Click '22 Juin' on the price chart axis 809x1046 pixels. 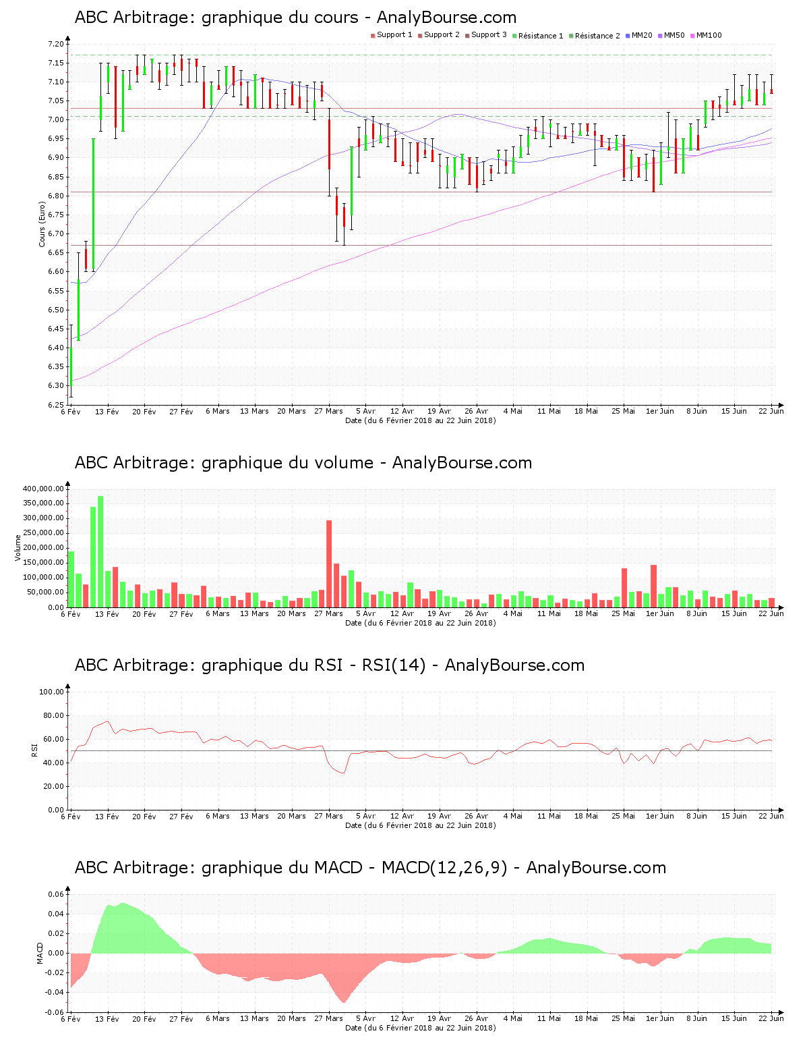click(x=771, y=411)
